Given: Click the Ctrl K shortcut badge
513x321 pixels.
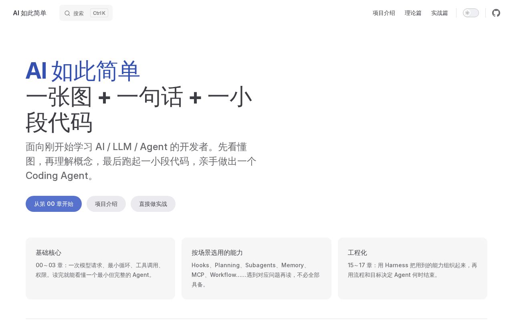Looking at the screenshot, I should click(x=99, y=13).
